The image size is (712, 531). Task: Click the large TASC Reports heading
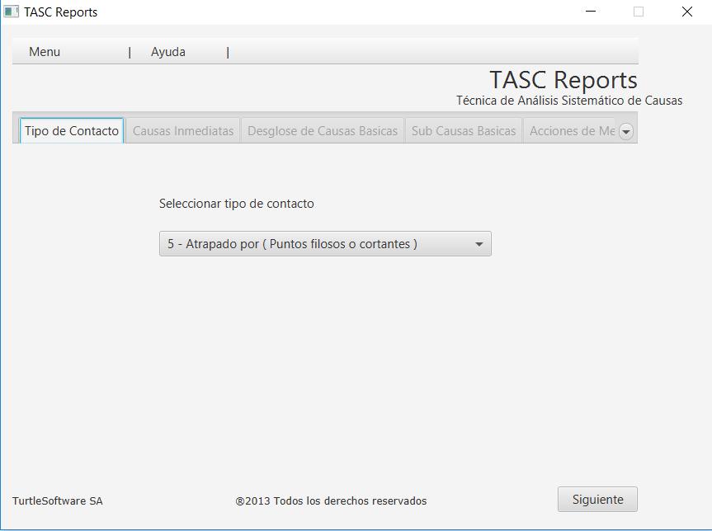point(563,80)
